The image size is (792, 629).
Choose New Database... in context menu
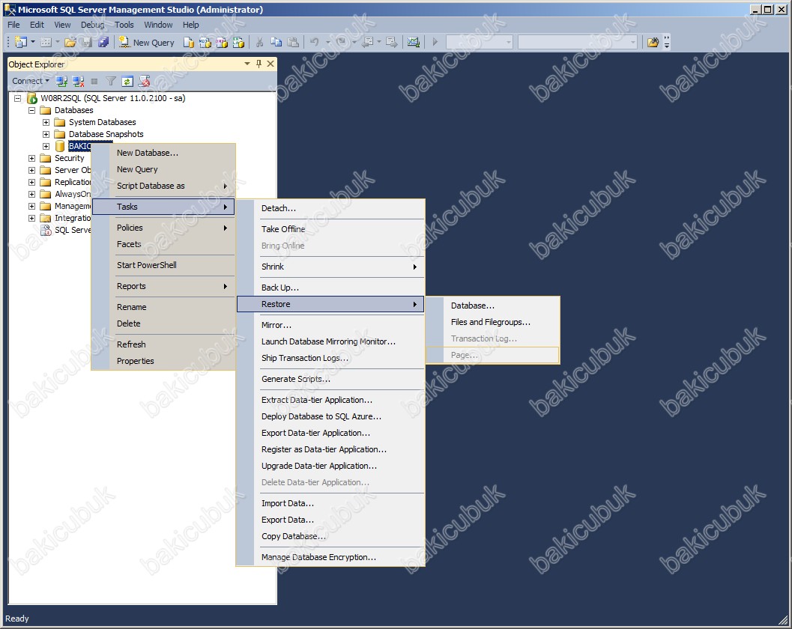(163, 153)
